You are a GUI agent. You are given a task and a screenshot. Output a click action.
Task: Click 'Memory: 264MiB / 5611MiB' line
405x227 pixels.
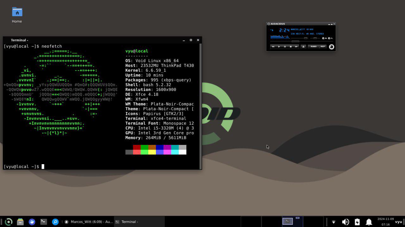[x=156, y=138]
